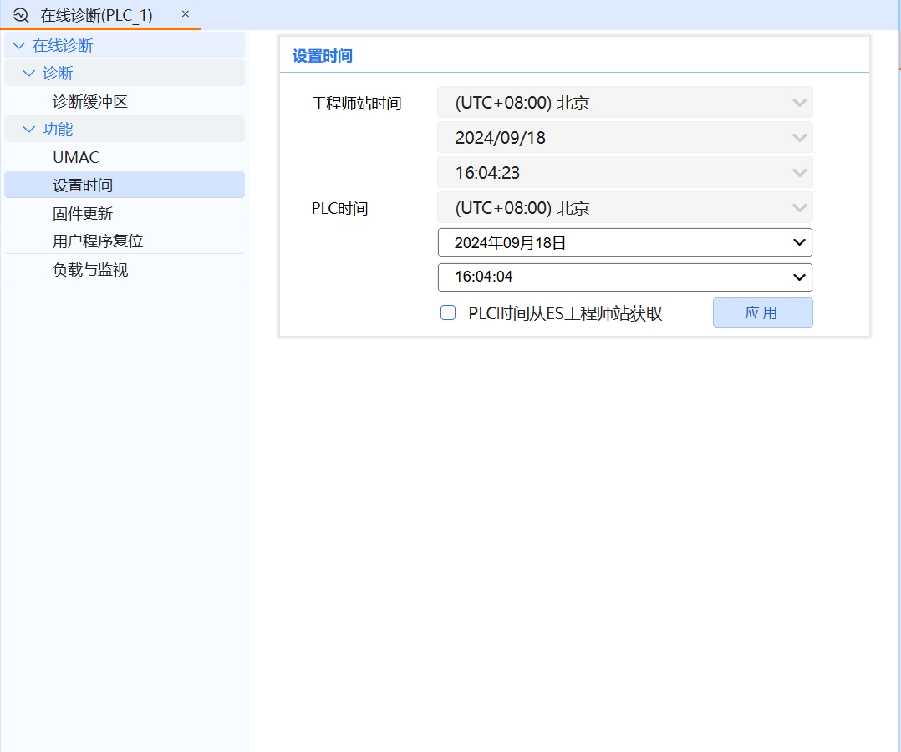The image size is (901, 752).
Task: Collapse the 在线诊断 root tree node
Action: [19, 46]
